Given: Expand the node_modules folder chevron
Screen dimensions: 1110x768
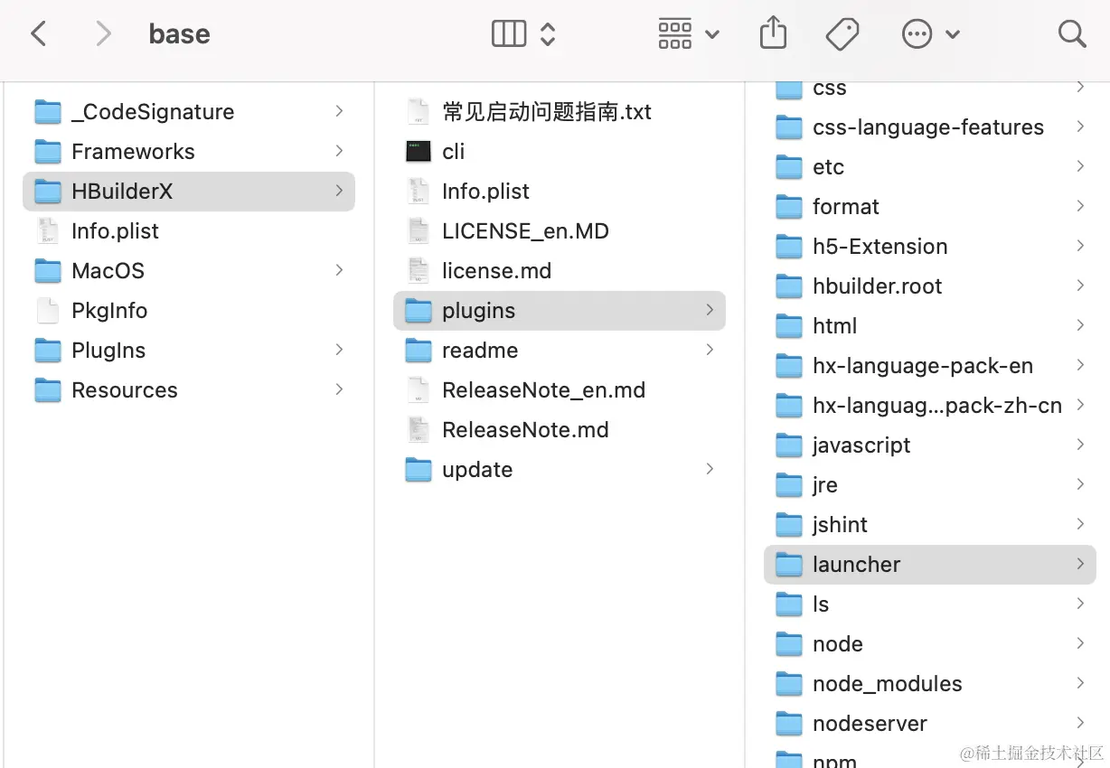Looking at the screenshot, I should click(1080, 683).
